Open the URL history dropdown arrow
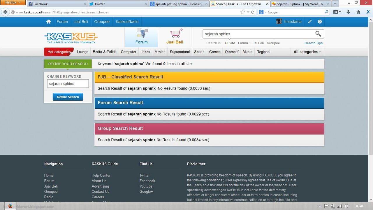Image resolution: width=373 pixels, height=210 pixels. click(x=248, y=12)
